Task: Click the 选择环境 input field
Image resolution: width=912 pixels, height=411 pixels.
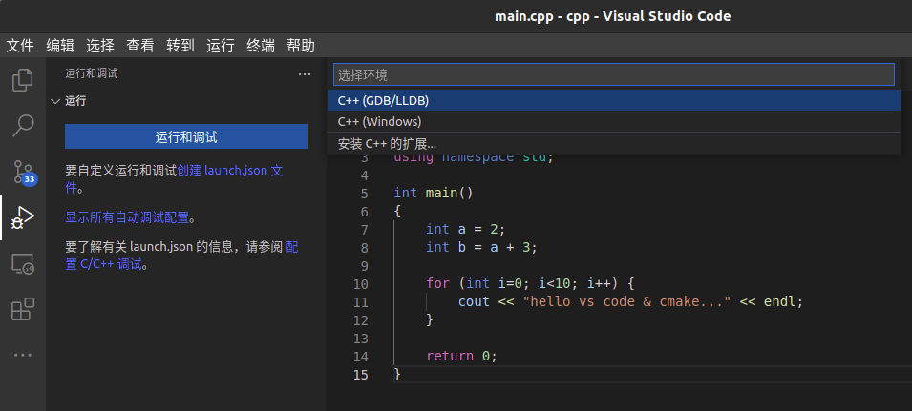Action: [614, 74]
